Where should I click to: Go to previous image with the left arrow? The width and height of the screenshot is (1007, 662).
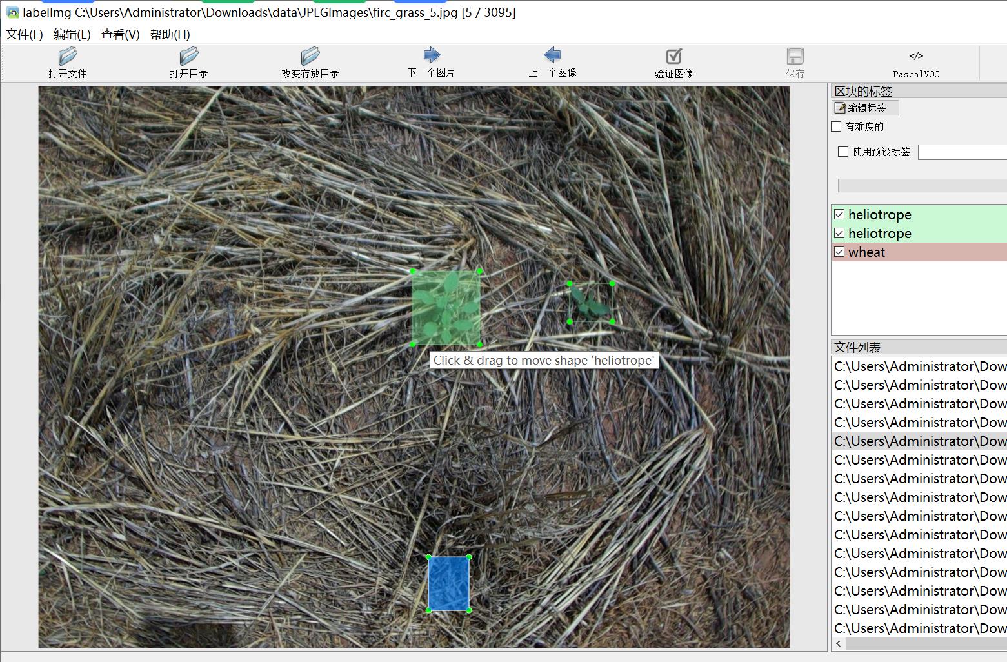click(552, 55)
